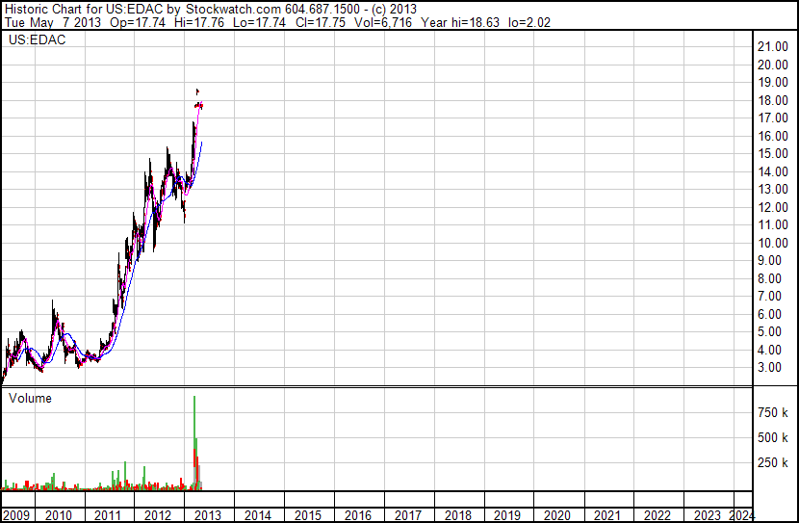Viewport: 799px width, 523px height.
Task: Select the 250 k volume axis label
Action: tap(774, 463)
